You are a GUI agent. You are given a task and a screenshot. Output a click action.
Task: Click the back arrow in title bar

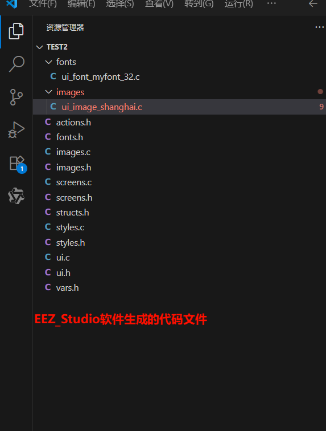[x=313, y=4]
